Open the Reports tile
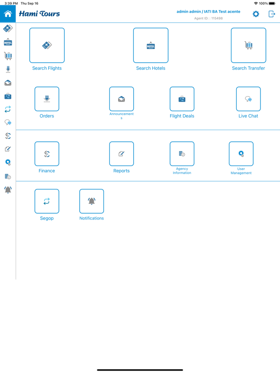This screenshot has height=373, width=280. click(122, 153)
